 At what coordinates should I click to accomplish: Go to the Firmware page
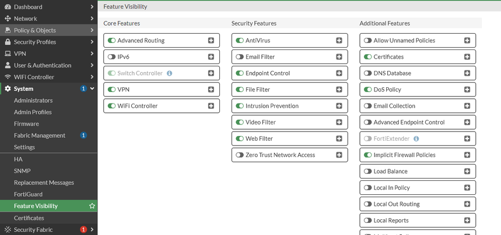tap(26, 124)
